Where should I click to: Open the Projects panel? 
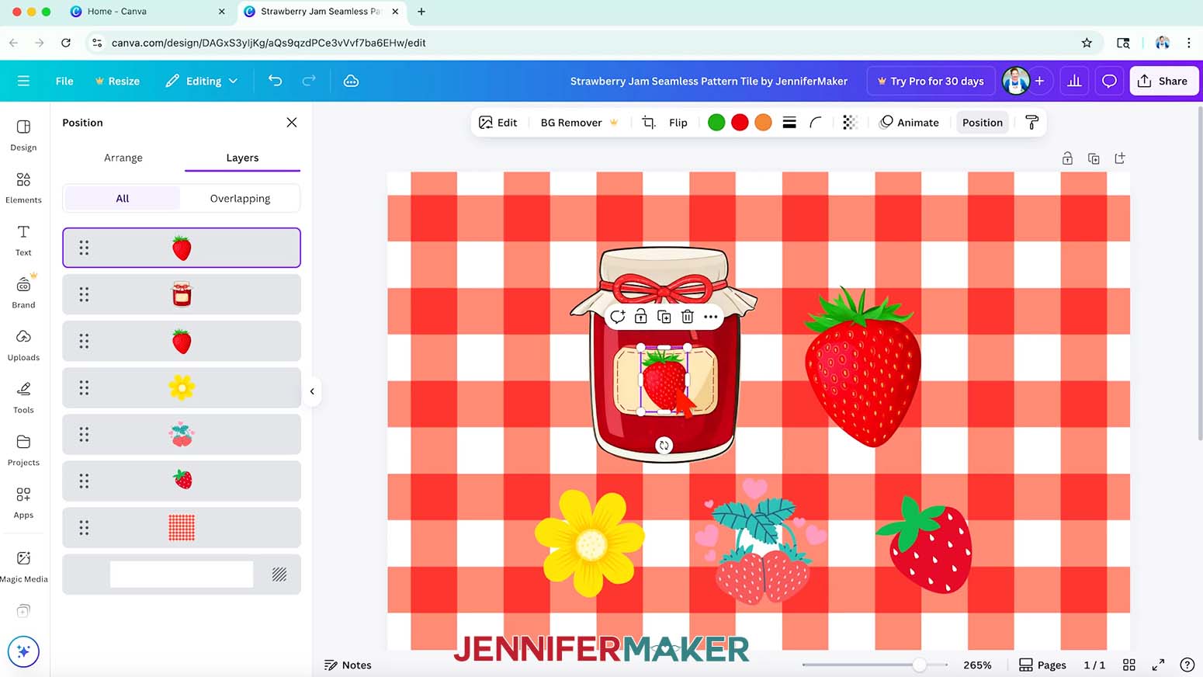click(x=23, y=450)
